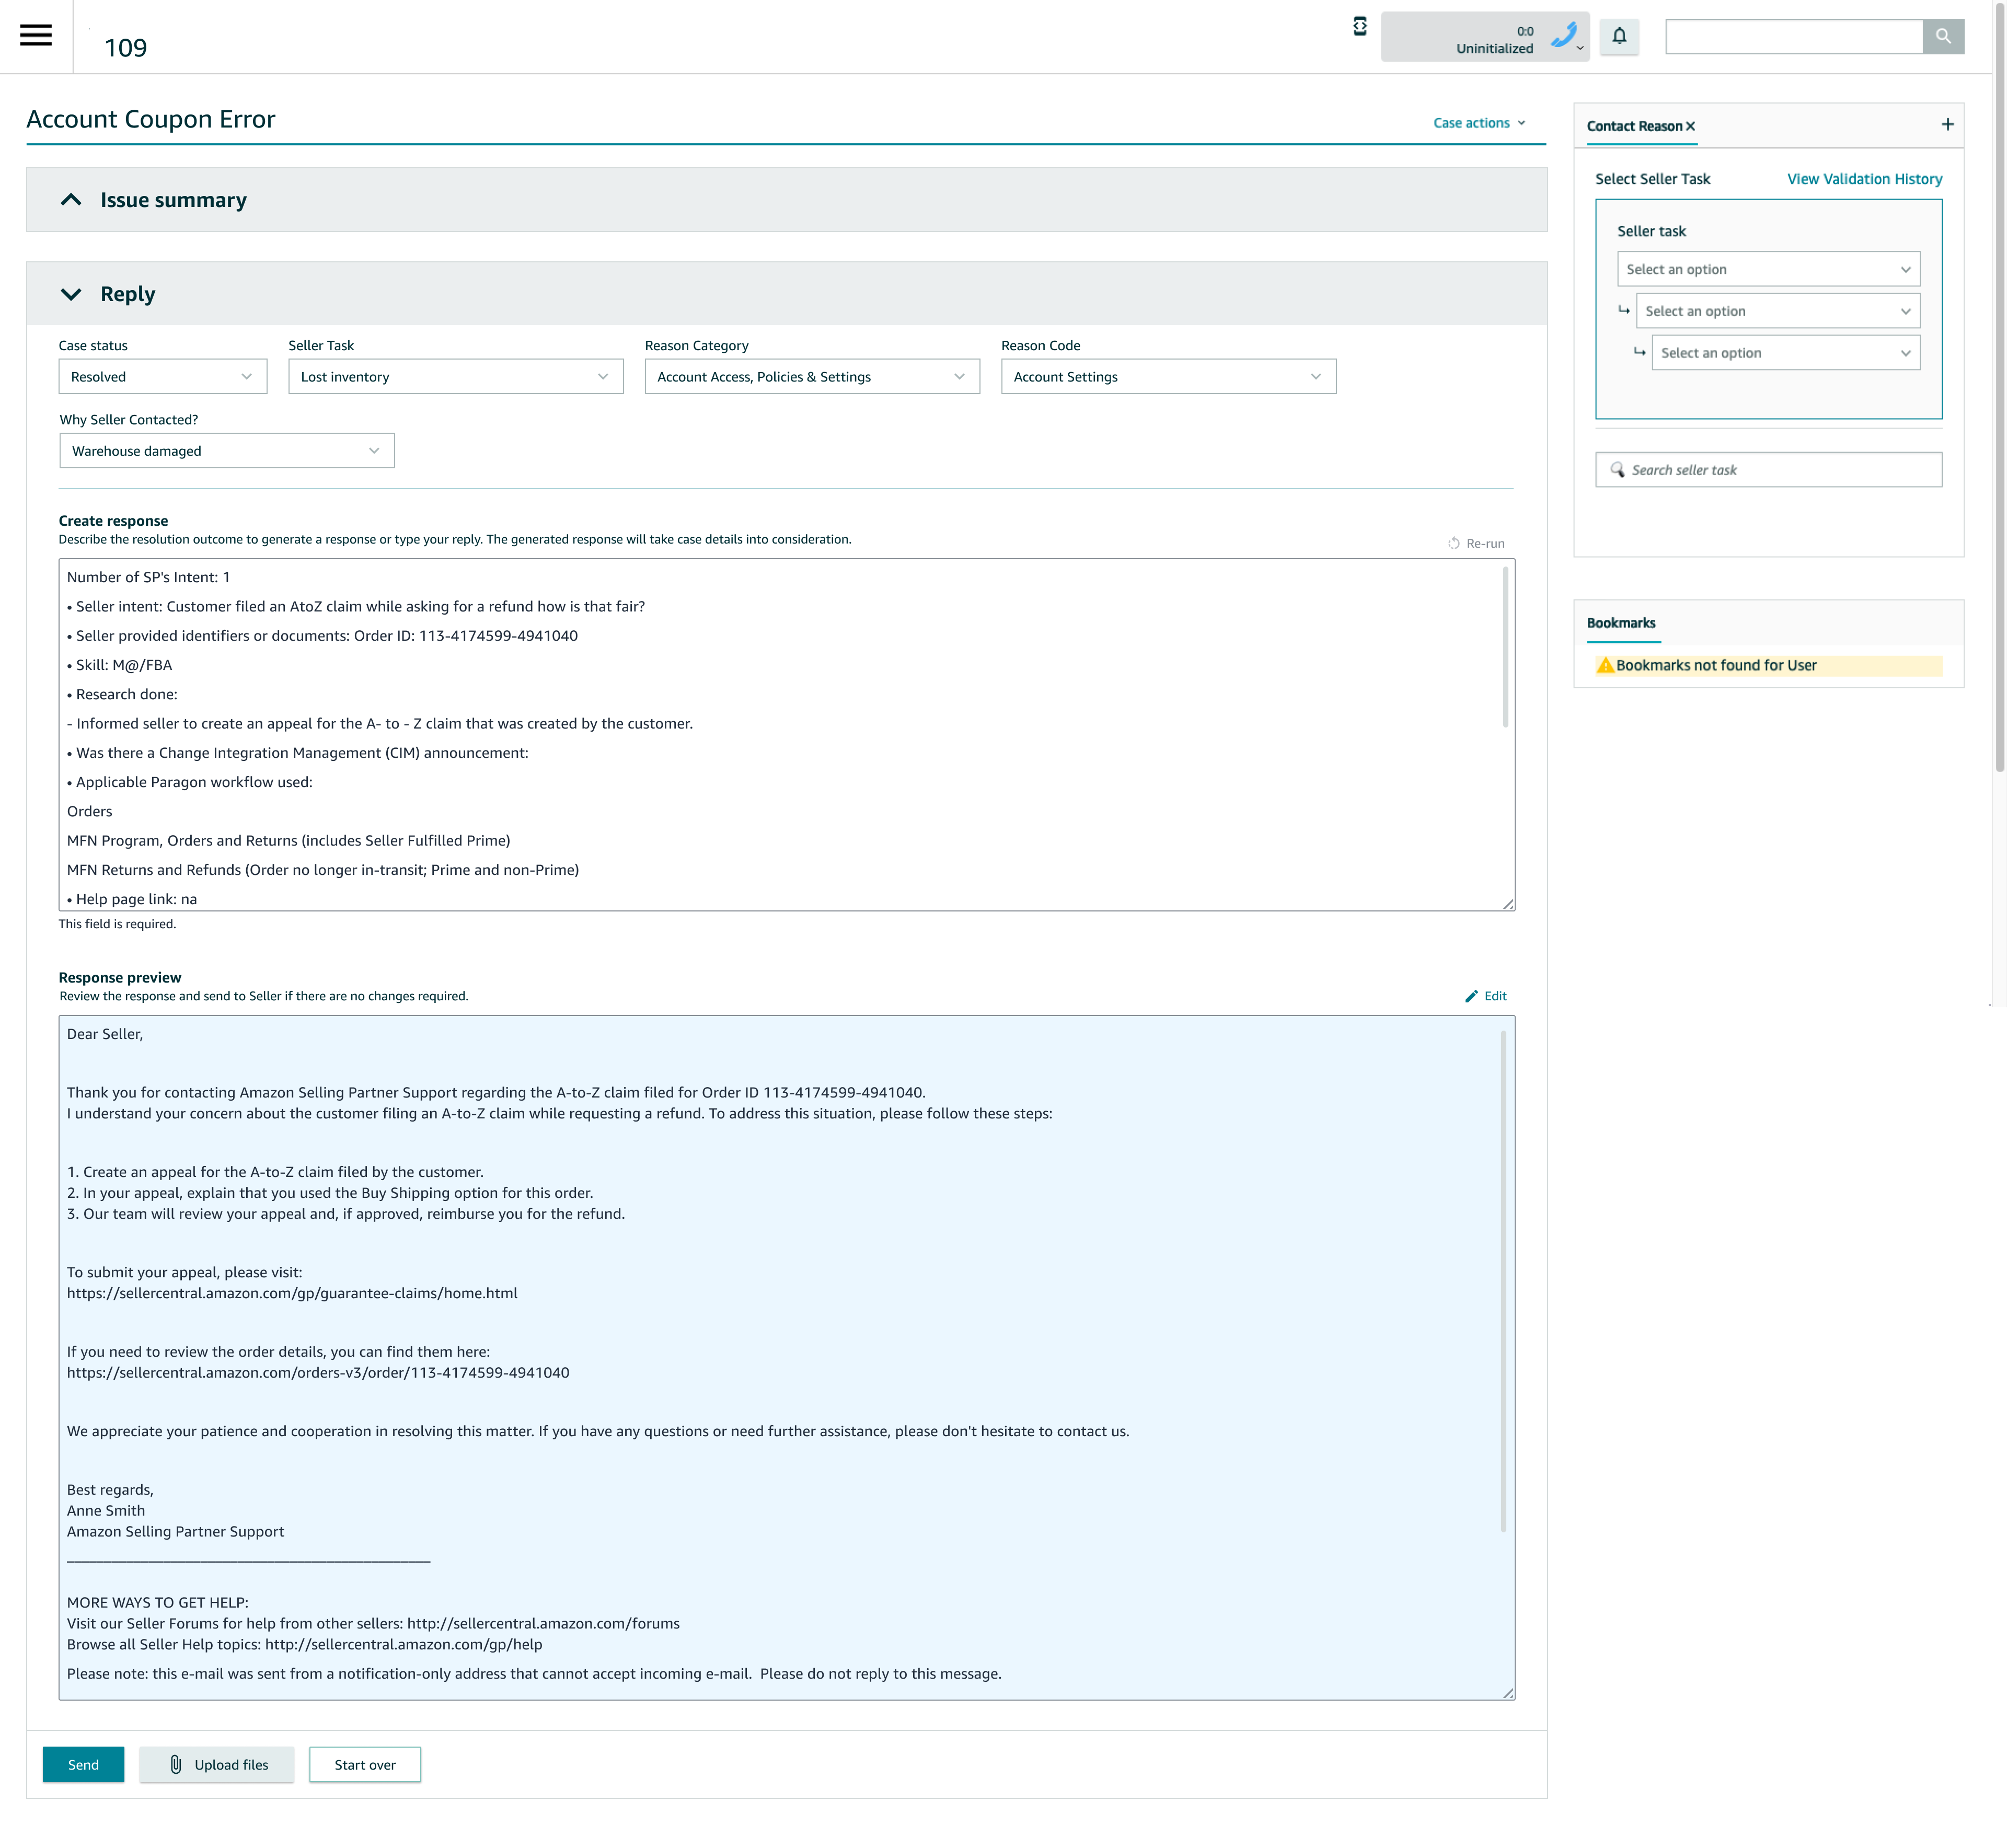2007x1848 pixels.
Task: Click the plus icon to add a new panel tab
Action: coord(1947,124)
